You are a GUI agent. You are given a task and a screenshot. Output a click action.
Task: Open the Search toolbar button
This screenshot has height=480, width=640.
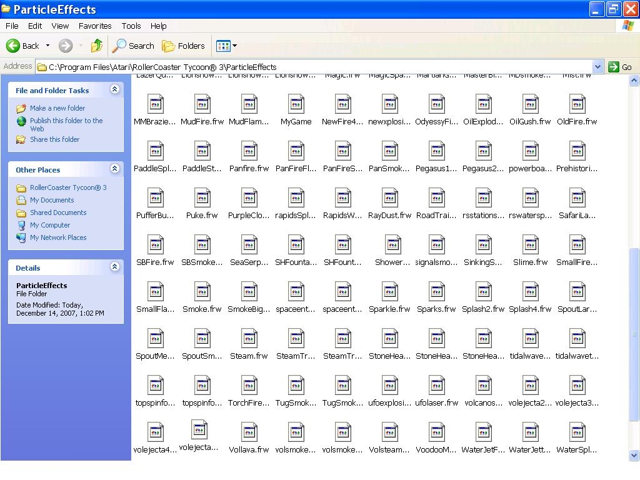pyautogui.click(x=133, y=46)
